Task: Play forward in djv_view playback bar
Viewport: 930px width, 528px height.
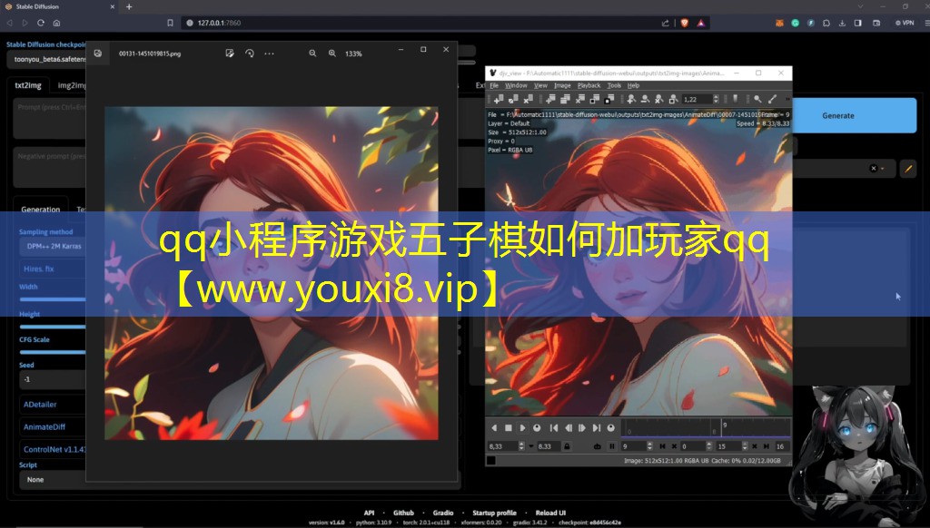Action: [522, 428]
